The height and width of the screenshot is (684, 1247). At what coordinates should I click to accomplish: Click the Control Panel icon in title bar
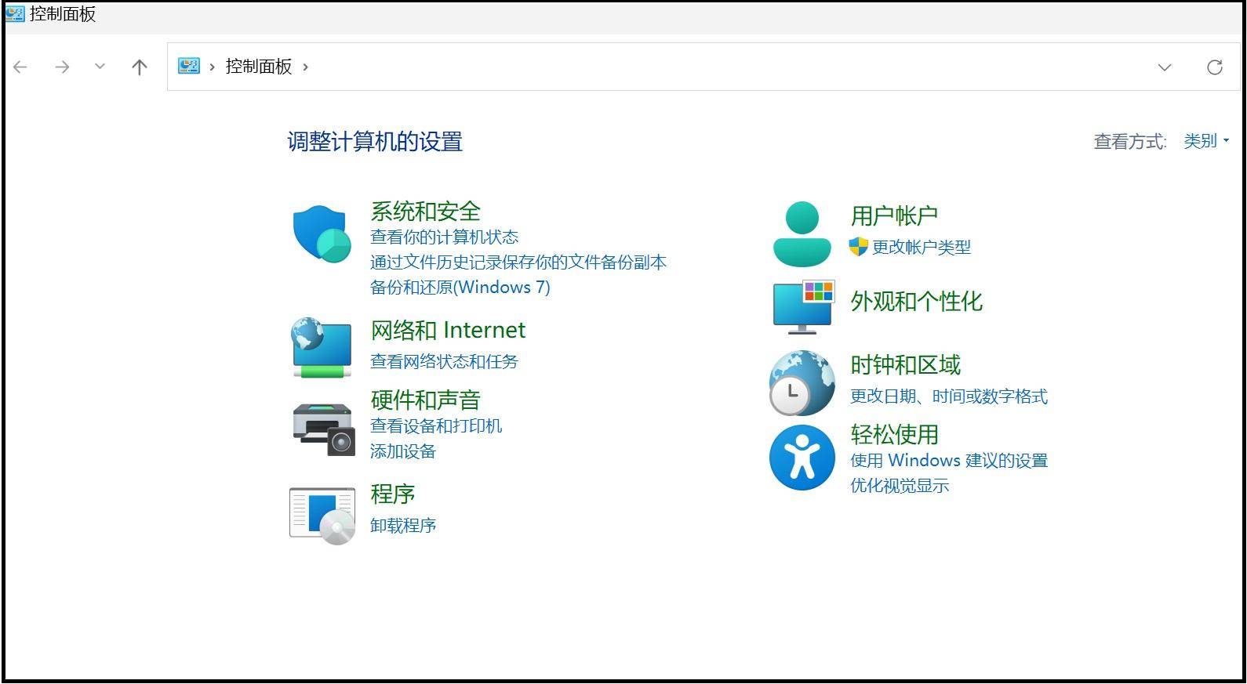(15, 13)
